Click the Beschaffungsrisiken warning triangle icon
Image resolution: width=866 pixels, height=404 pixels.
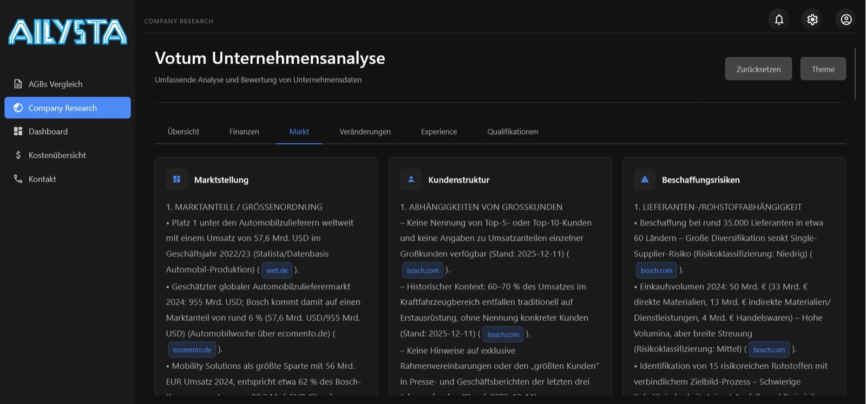(x=645, y=179)
